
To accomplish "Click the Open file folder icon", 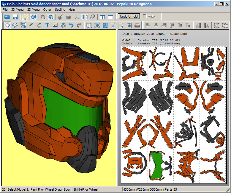I will point(7,17).
